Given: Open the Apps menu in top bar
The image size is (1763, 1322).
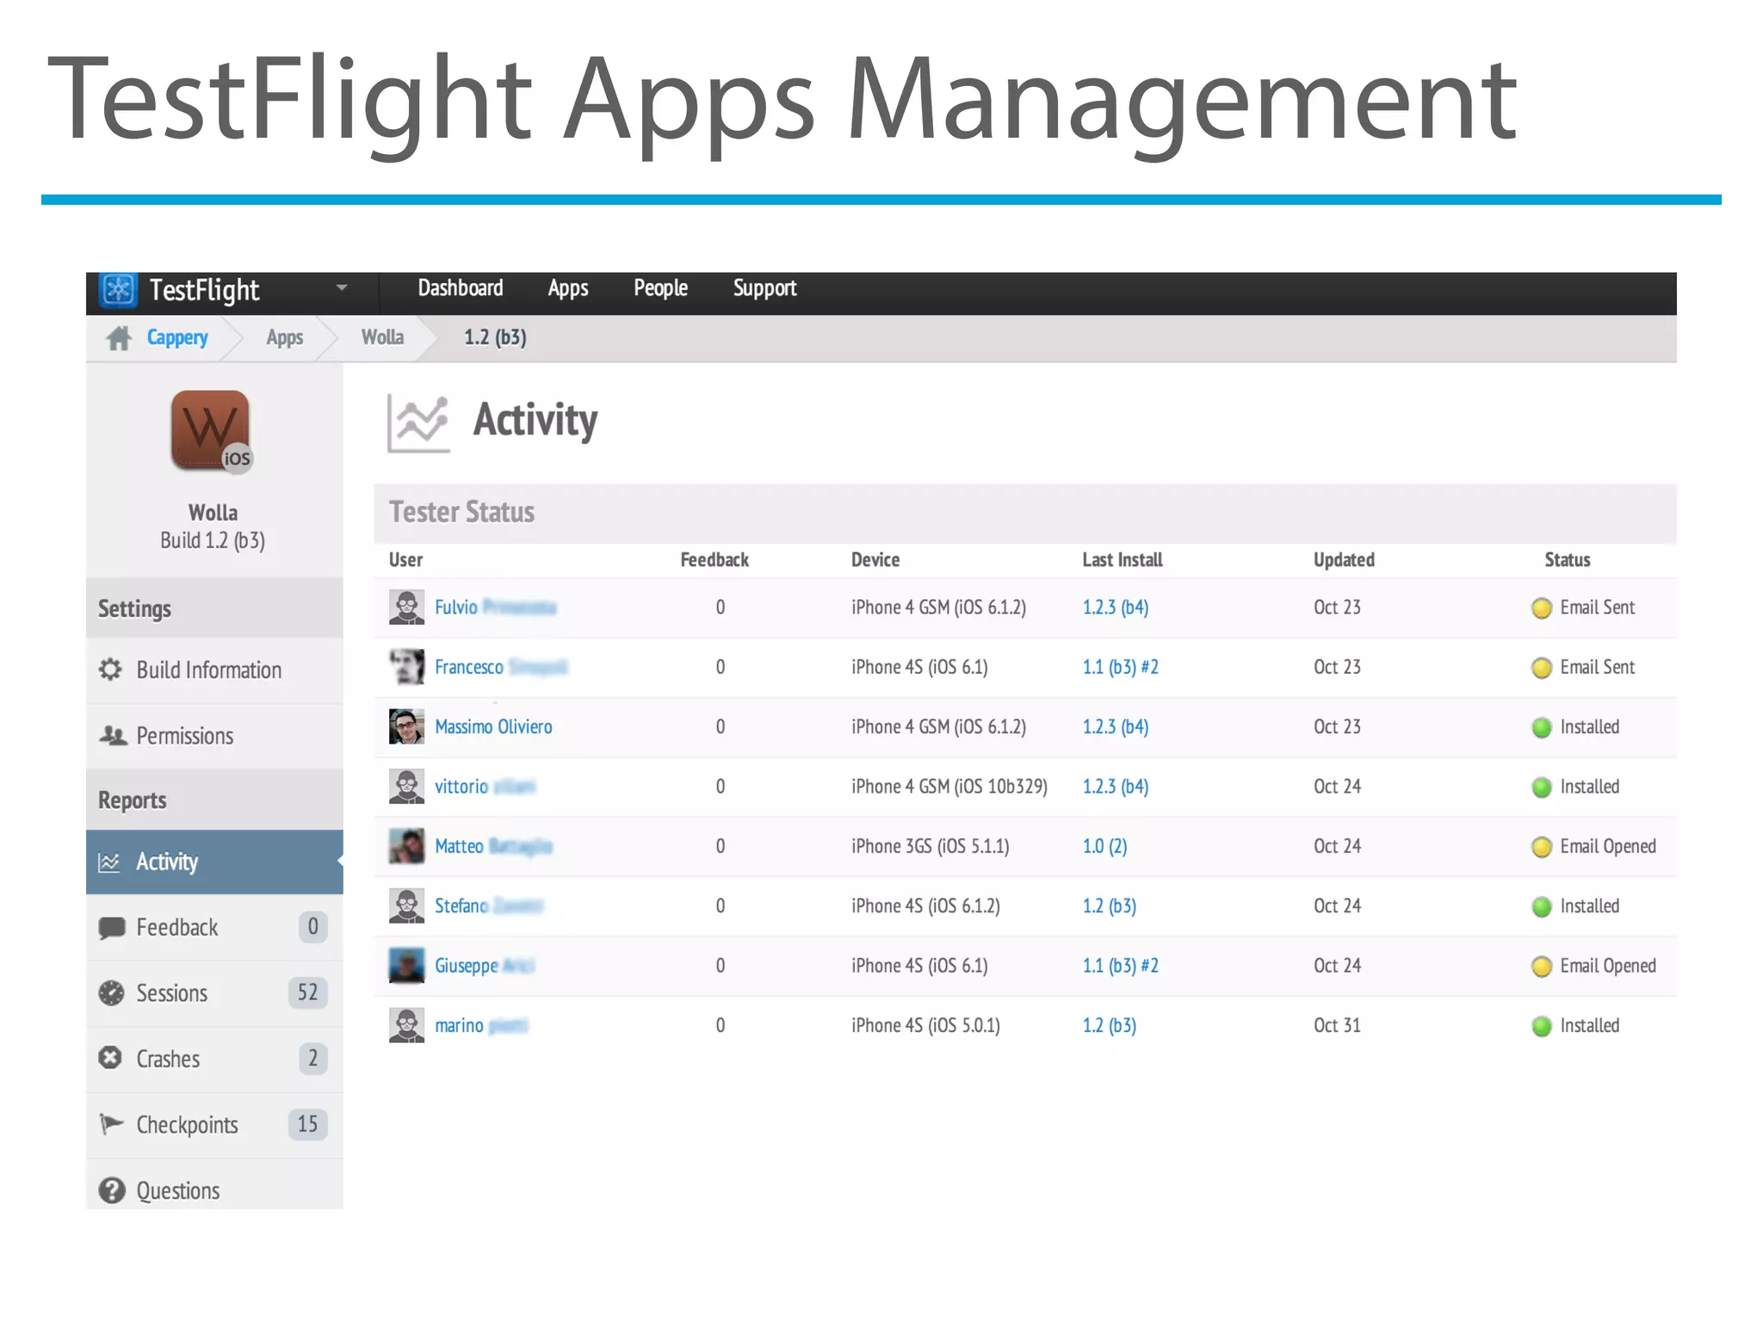Looking at the screenshot, I should tap(568, 288).
